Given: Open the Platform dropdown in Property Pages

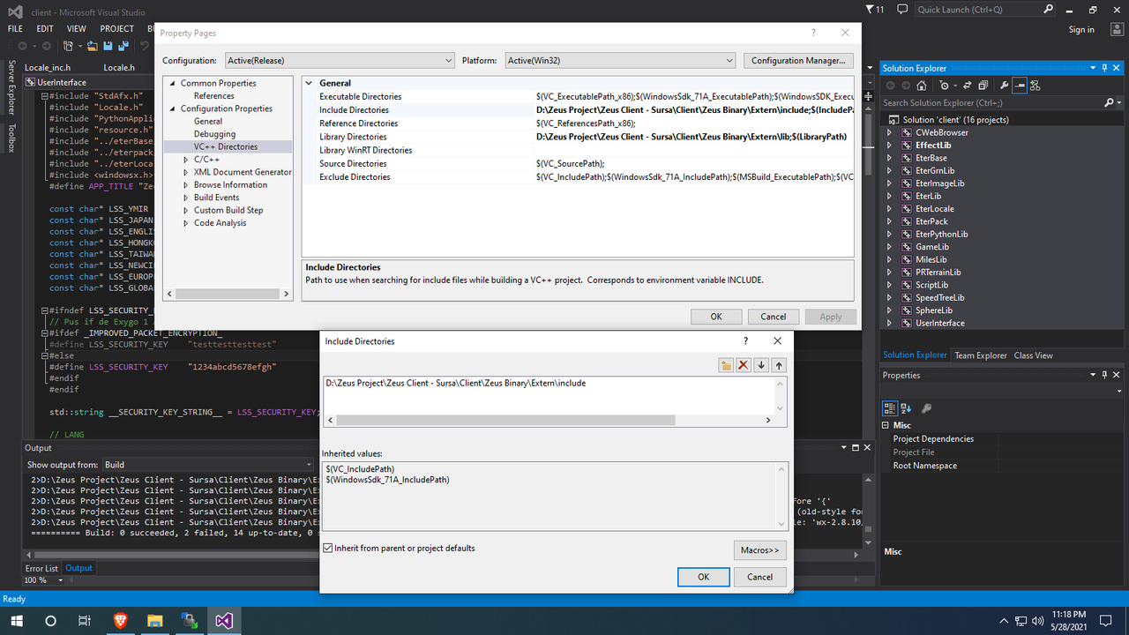Looking at the screenshot, I should [x=620, y=60].
